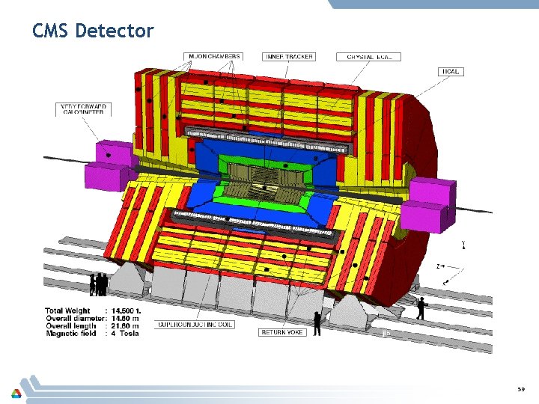Click the human silhouette near the axes indicator
The height and width of the screenshot is (404, 539).
pos(421,308)
